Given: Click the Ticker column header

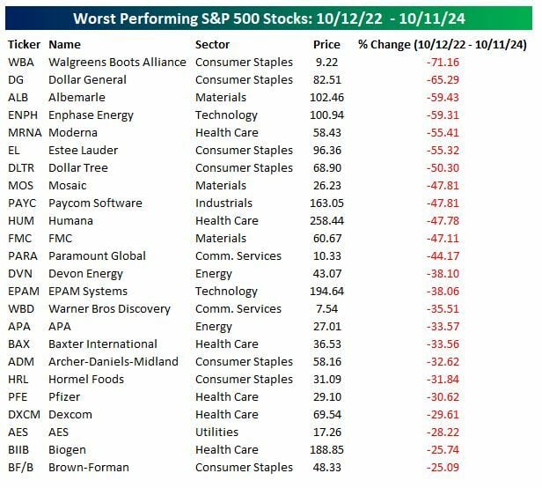Looking at the screenshot, I should click(x=23, y=44).
